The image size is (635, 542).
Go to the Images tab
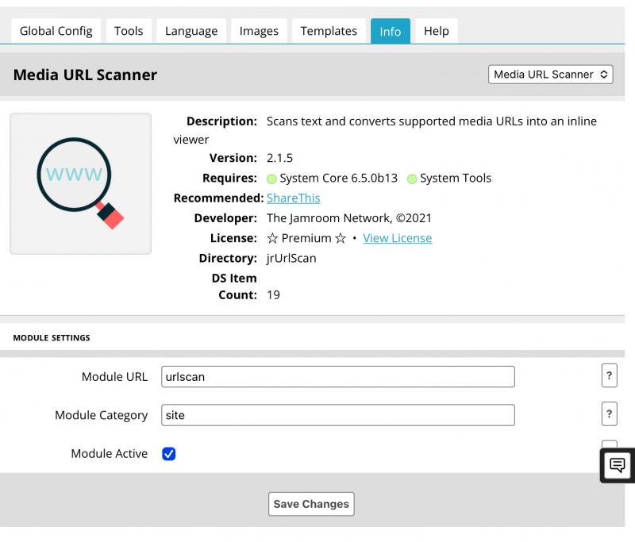click(x=259, y=31)
